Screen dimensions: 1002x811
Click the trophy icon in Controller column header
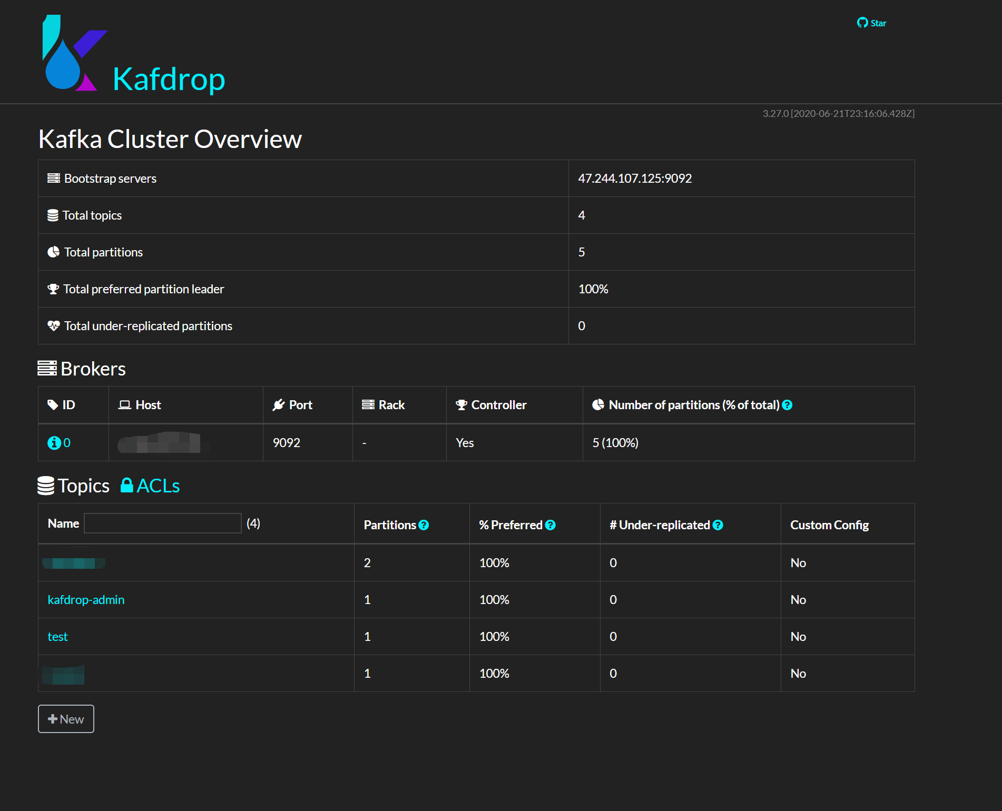(461, 405)
